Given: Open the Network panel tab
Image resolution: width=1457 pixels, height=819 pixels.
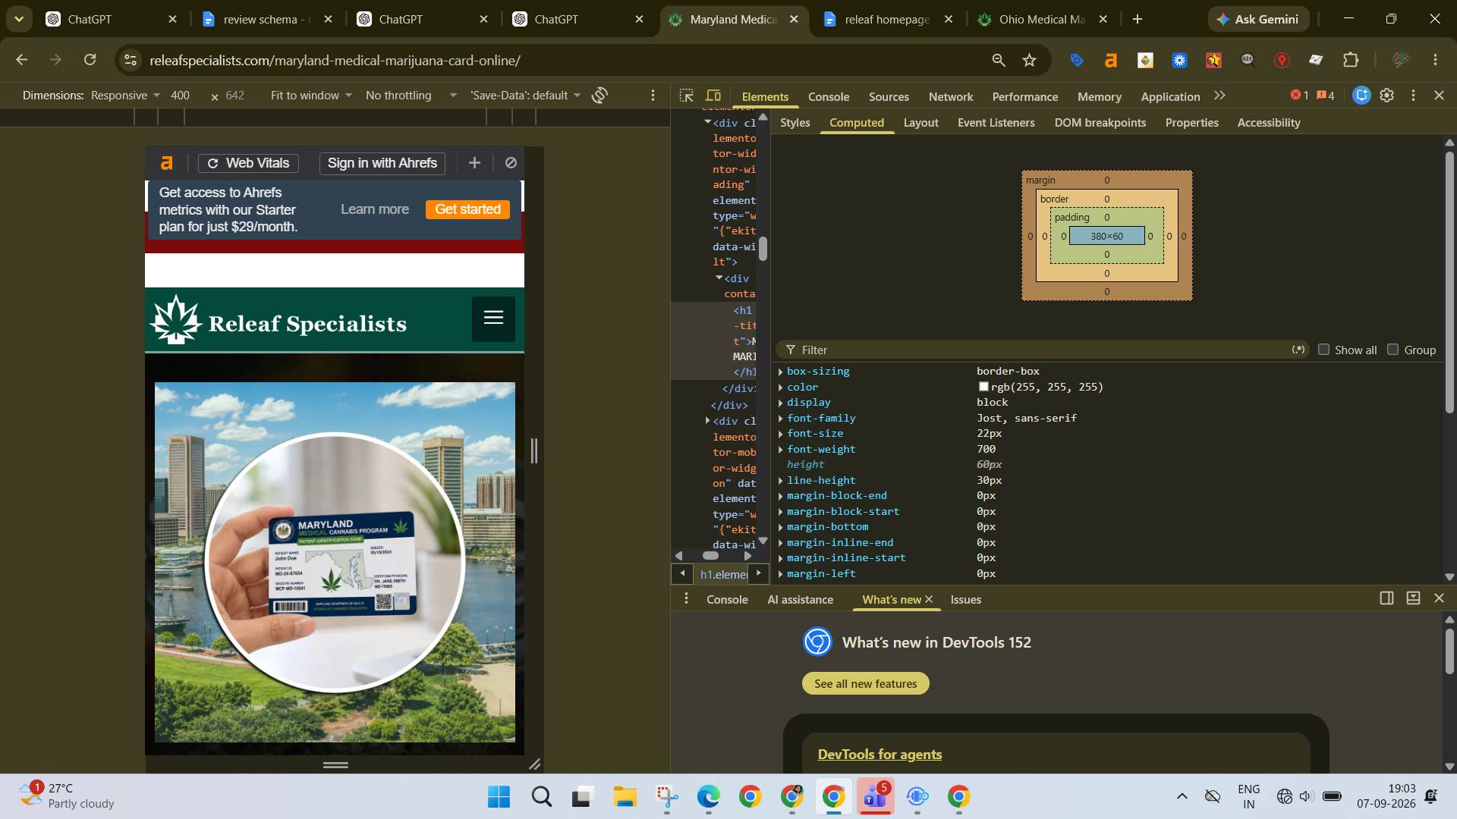Looking at the screenshot, I should coord(951,97).
